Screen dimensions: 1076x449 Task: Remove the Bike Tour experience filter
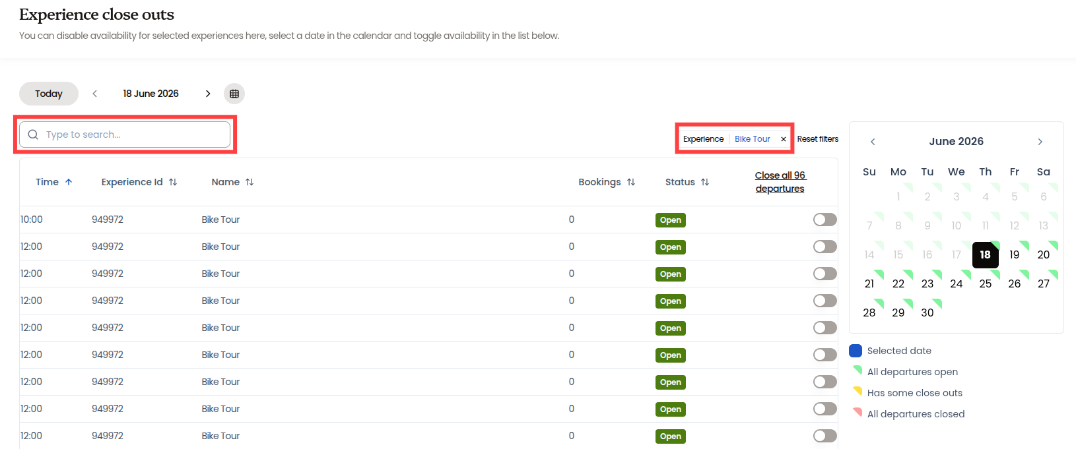point(784,139)
